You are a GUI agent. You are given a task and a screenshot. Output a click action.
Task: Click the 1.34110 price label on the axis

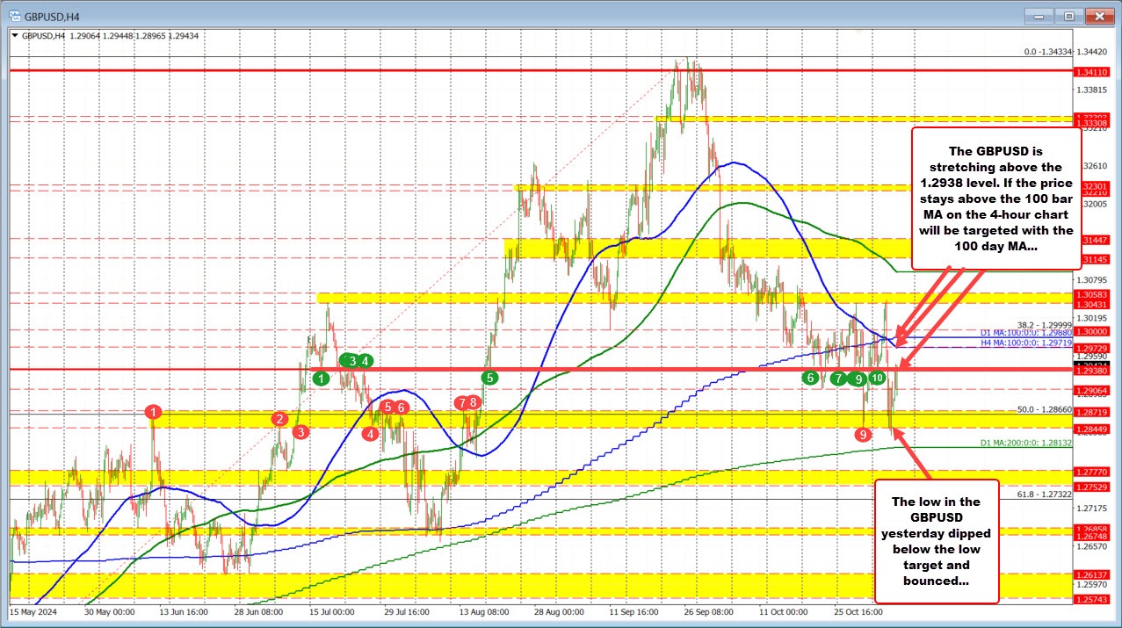[x=1090, y=73]
